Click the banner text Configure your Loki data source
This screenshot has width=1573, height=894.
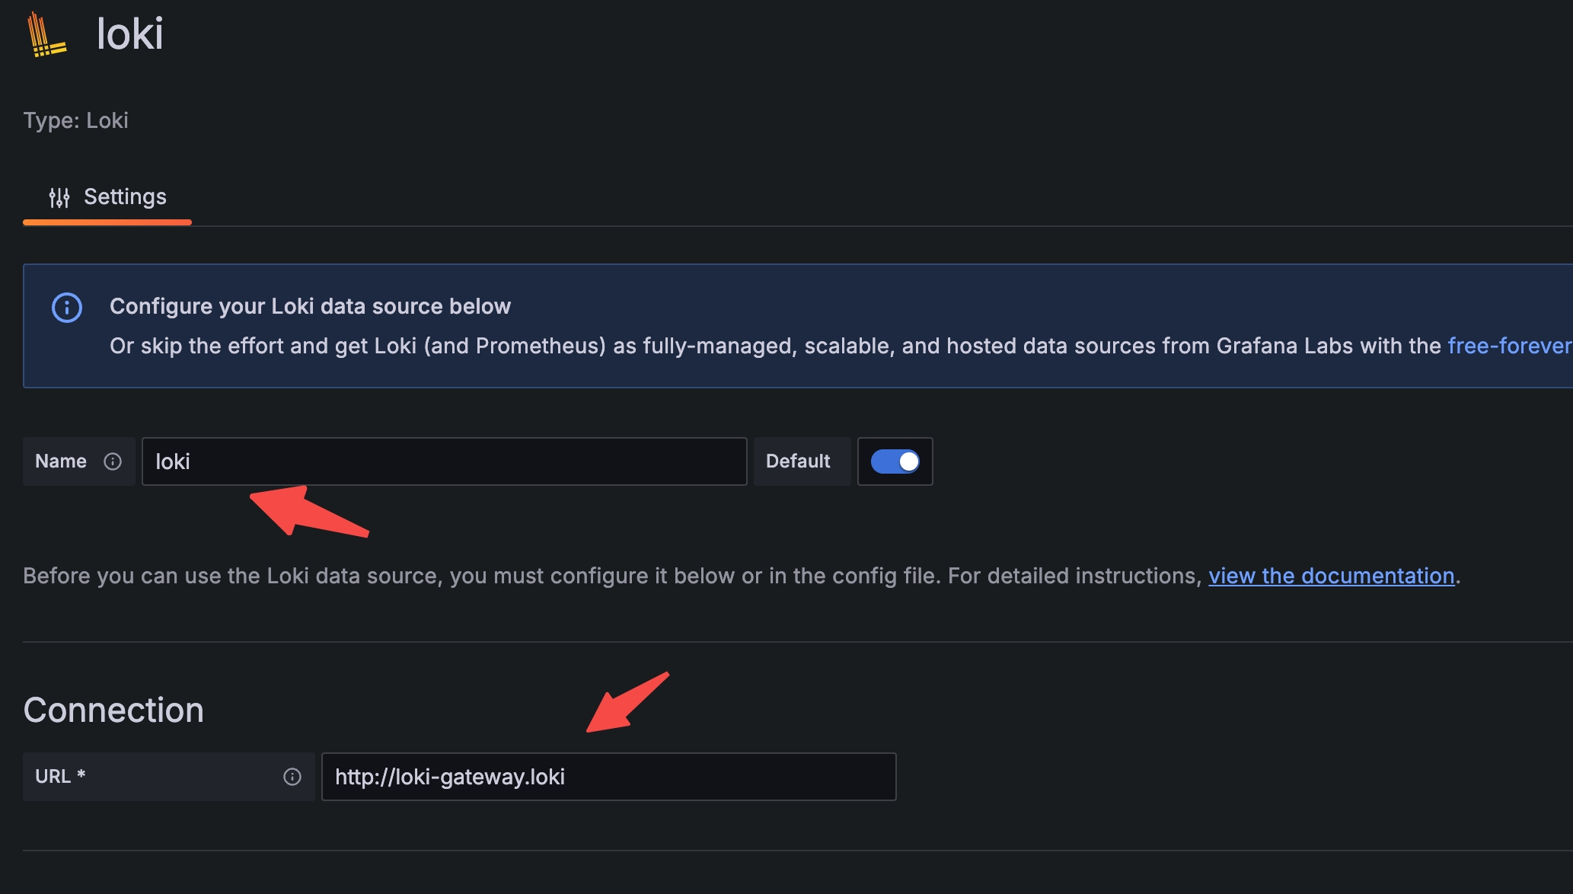click(x=311, y=305)
